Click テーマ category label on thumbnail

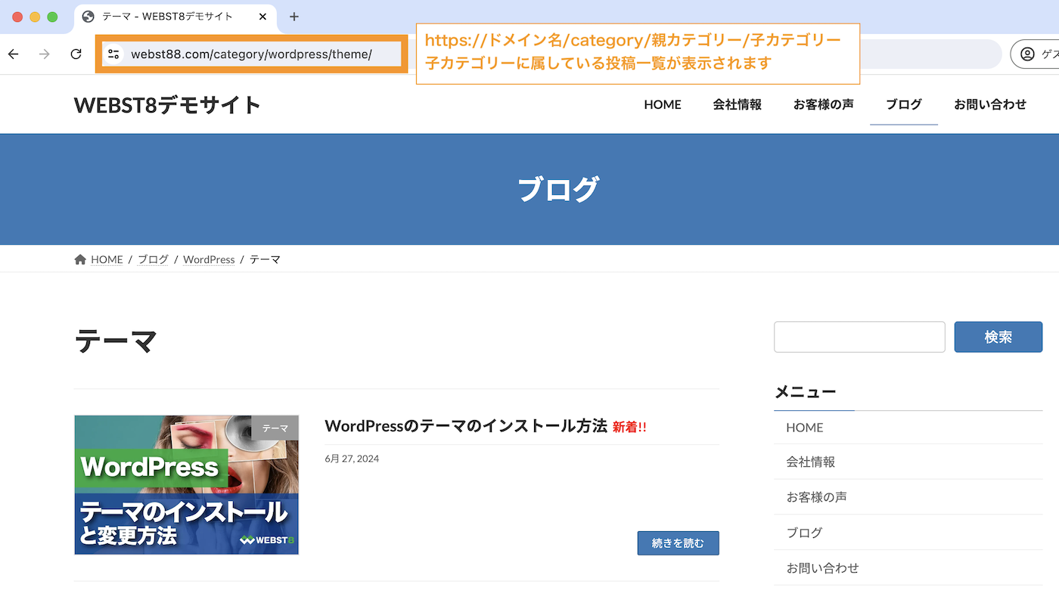pyautogui.click(x=275, y=428)
